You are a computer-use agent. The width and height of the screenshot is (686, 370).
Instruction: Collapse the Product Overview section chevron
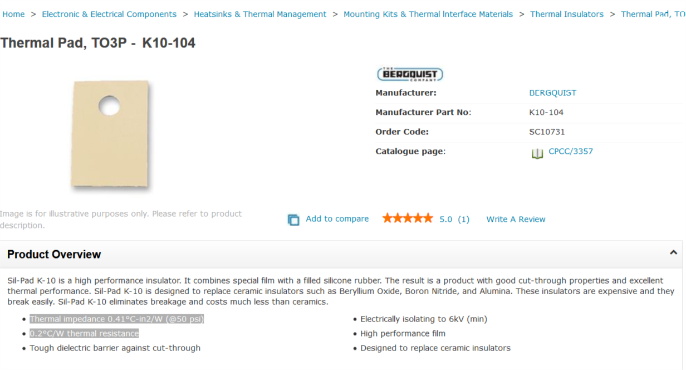click(x=673, y=252)
